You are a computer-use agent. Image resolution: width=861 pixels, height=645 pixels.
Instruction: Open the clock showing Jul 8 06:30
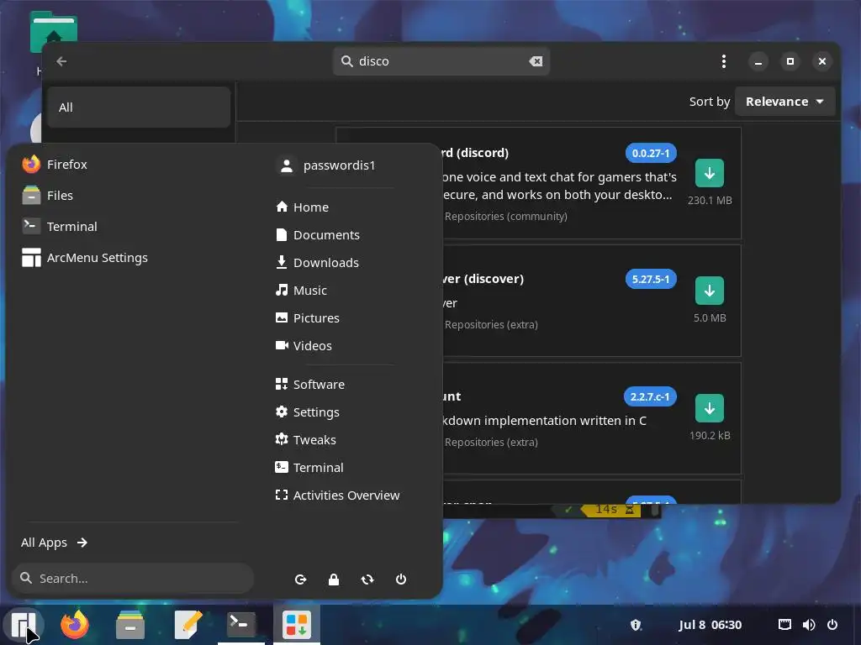[710, 625]
